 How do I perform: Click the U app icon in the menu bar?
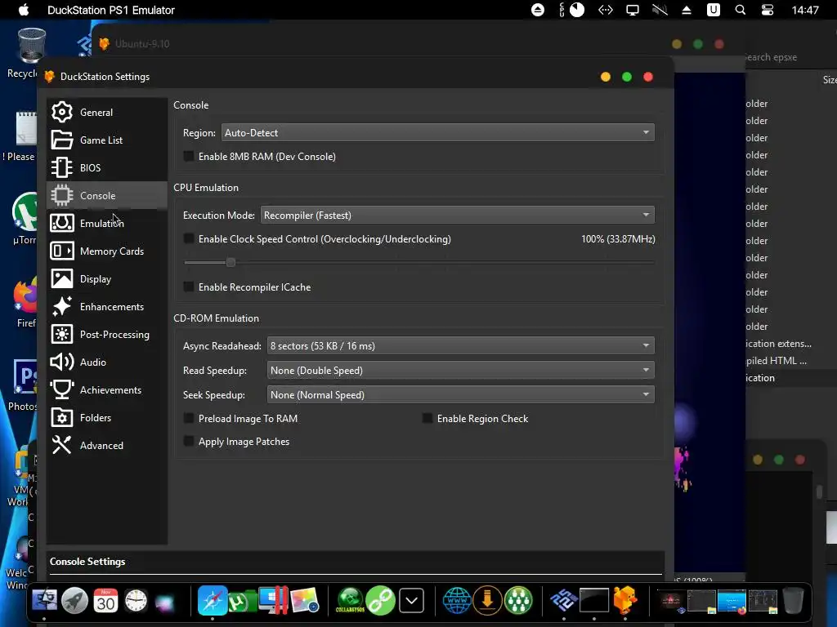tap(714, 10)
